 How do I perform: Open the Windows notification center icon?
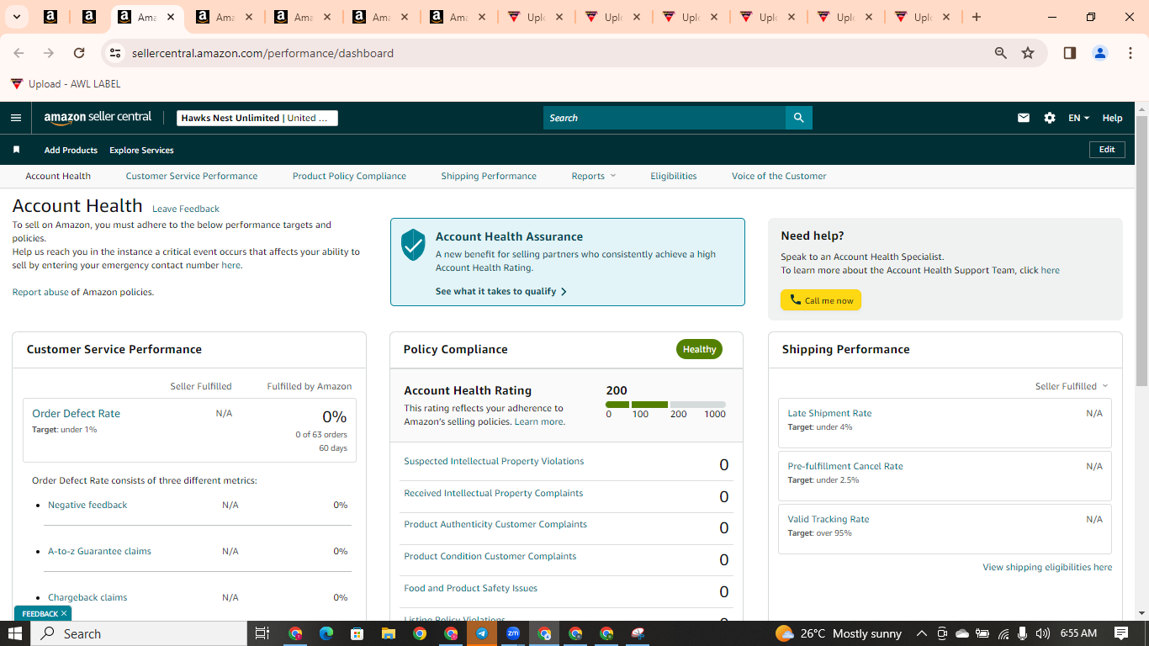(x=1121, y=633)
